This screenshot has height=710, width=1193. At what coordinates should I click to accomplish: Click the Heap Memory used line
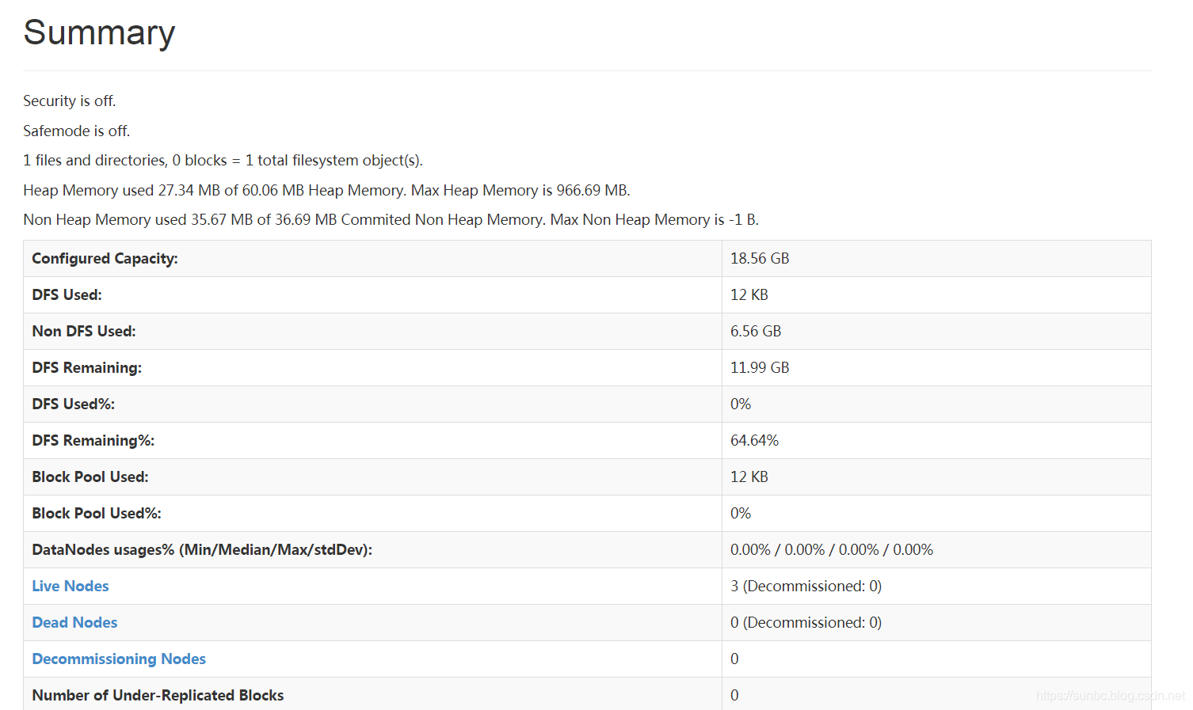click(326, 190)
